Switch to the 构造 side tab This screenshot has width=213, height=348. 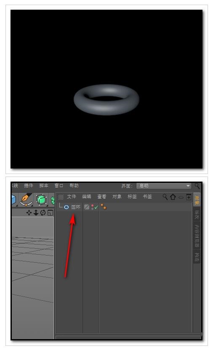coord(197,256)
